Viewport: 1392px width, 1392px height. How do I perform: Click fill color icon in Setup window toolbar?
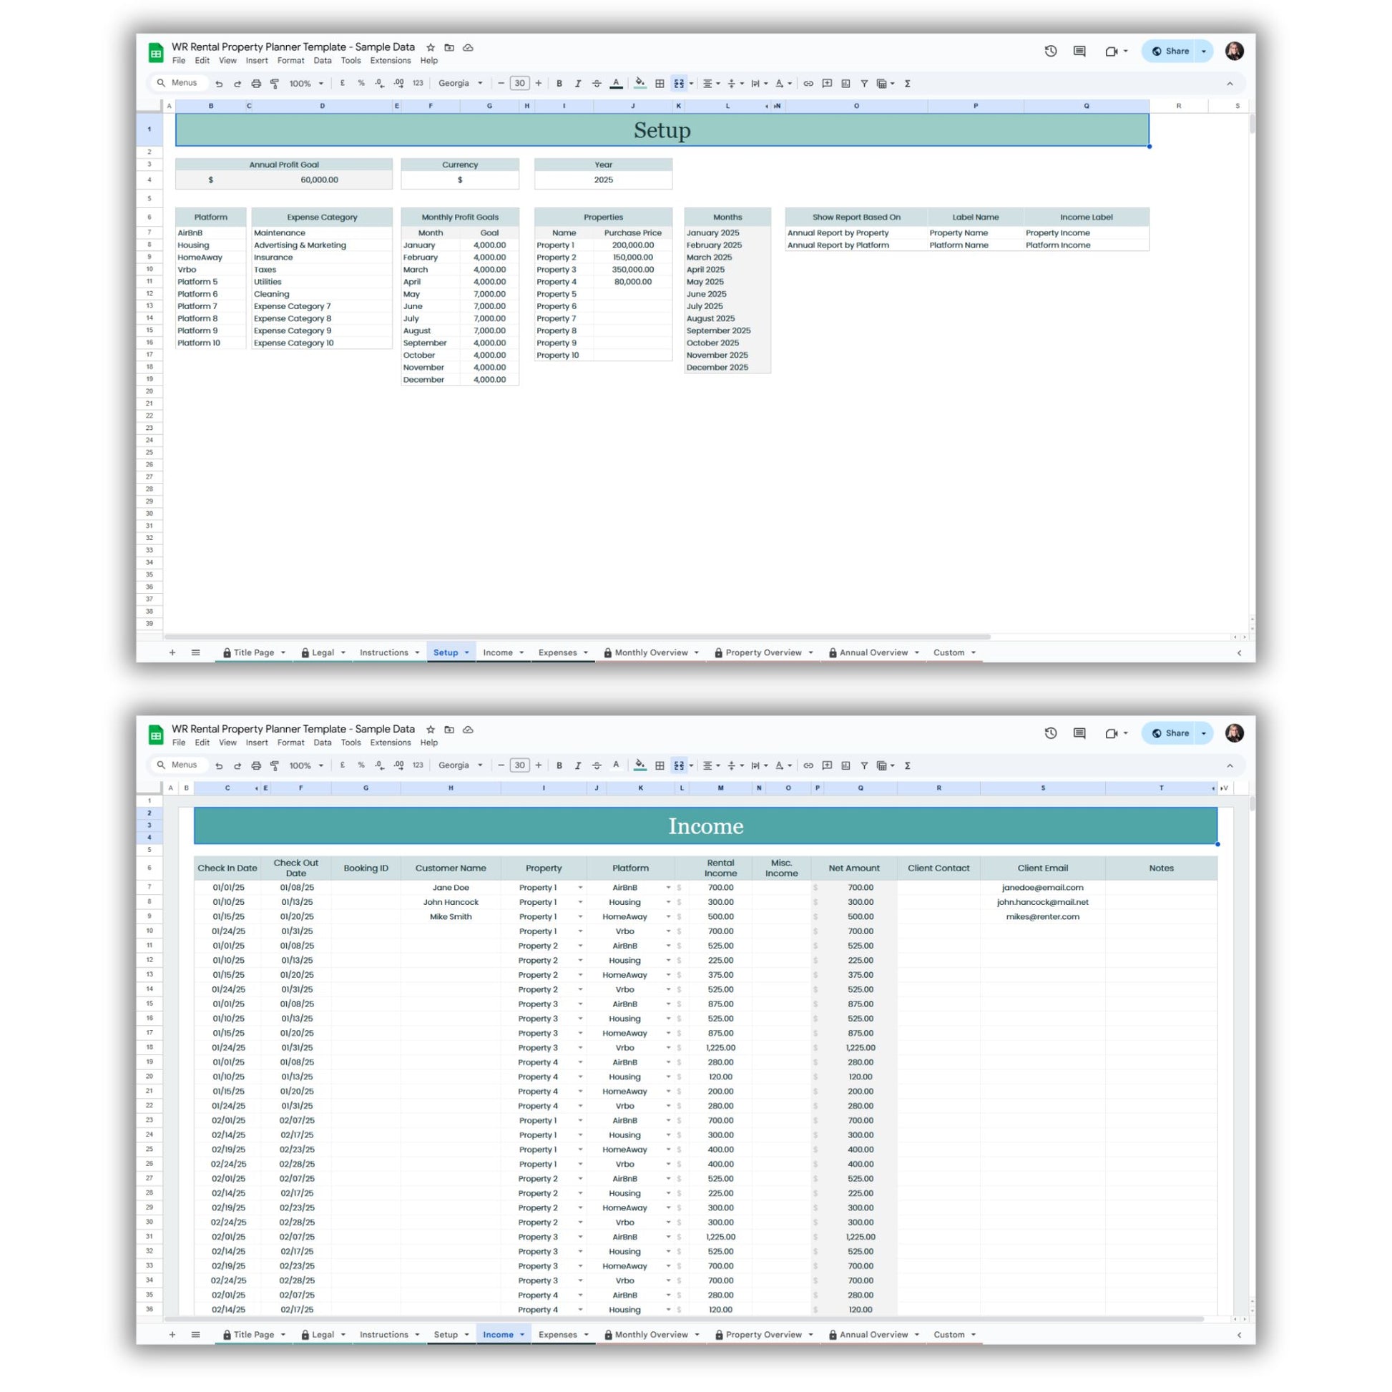[639, 84]
